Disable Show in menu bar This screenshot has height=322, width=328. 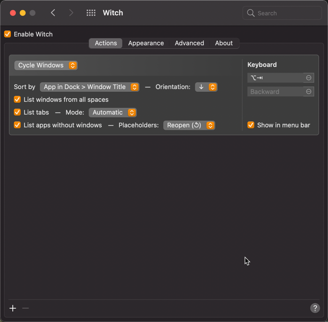tap(251, 125)
